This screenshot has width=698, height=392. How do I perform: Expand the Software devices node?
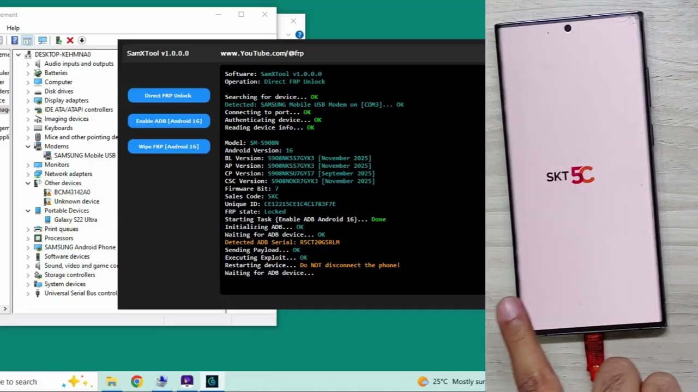28,256
